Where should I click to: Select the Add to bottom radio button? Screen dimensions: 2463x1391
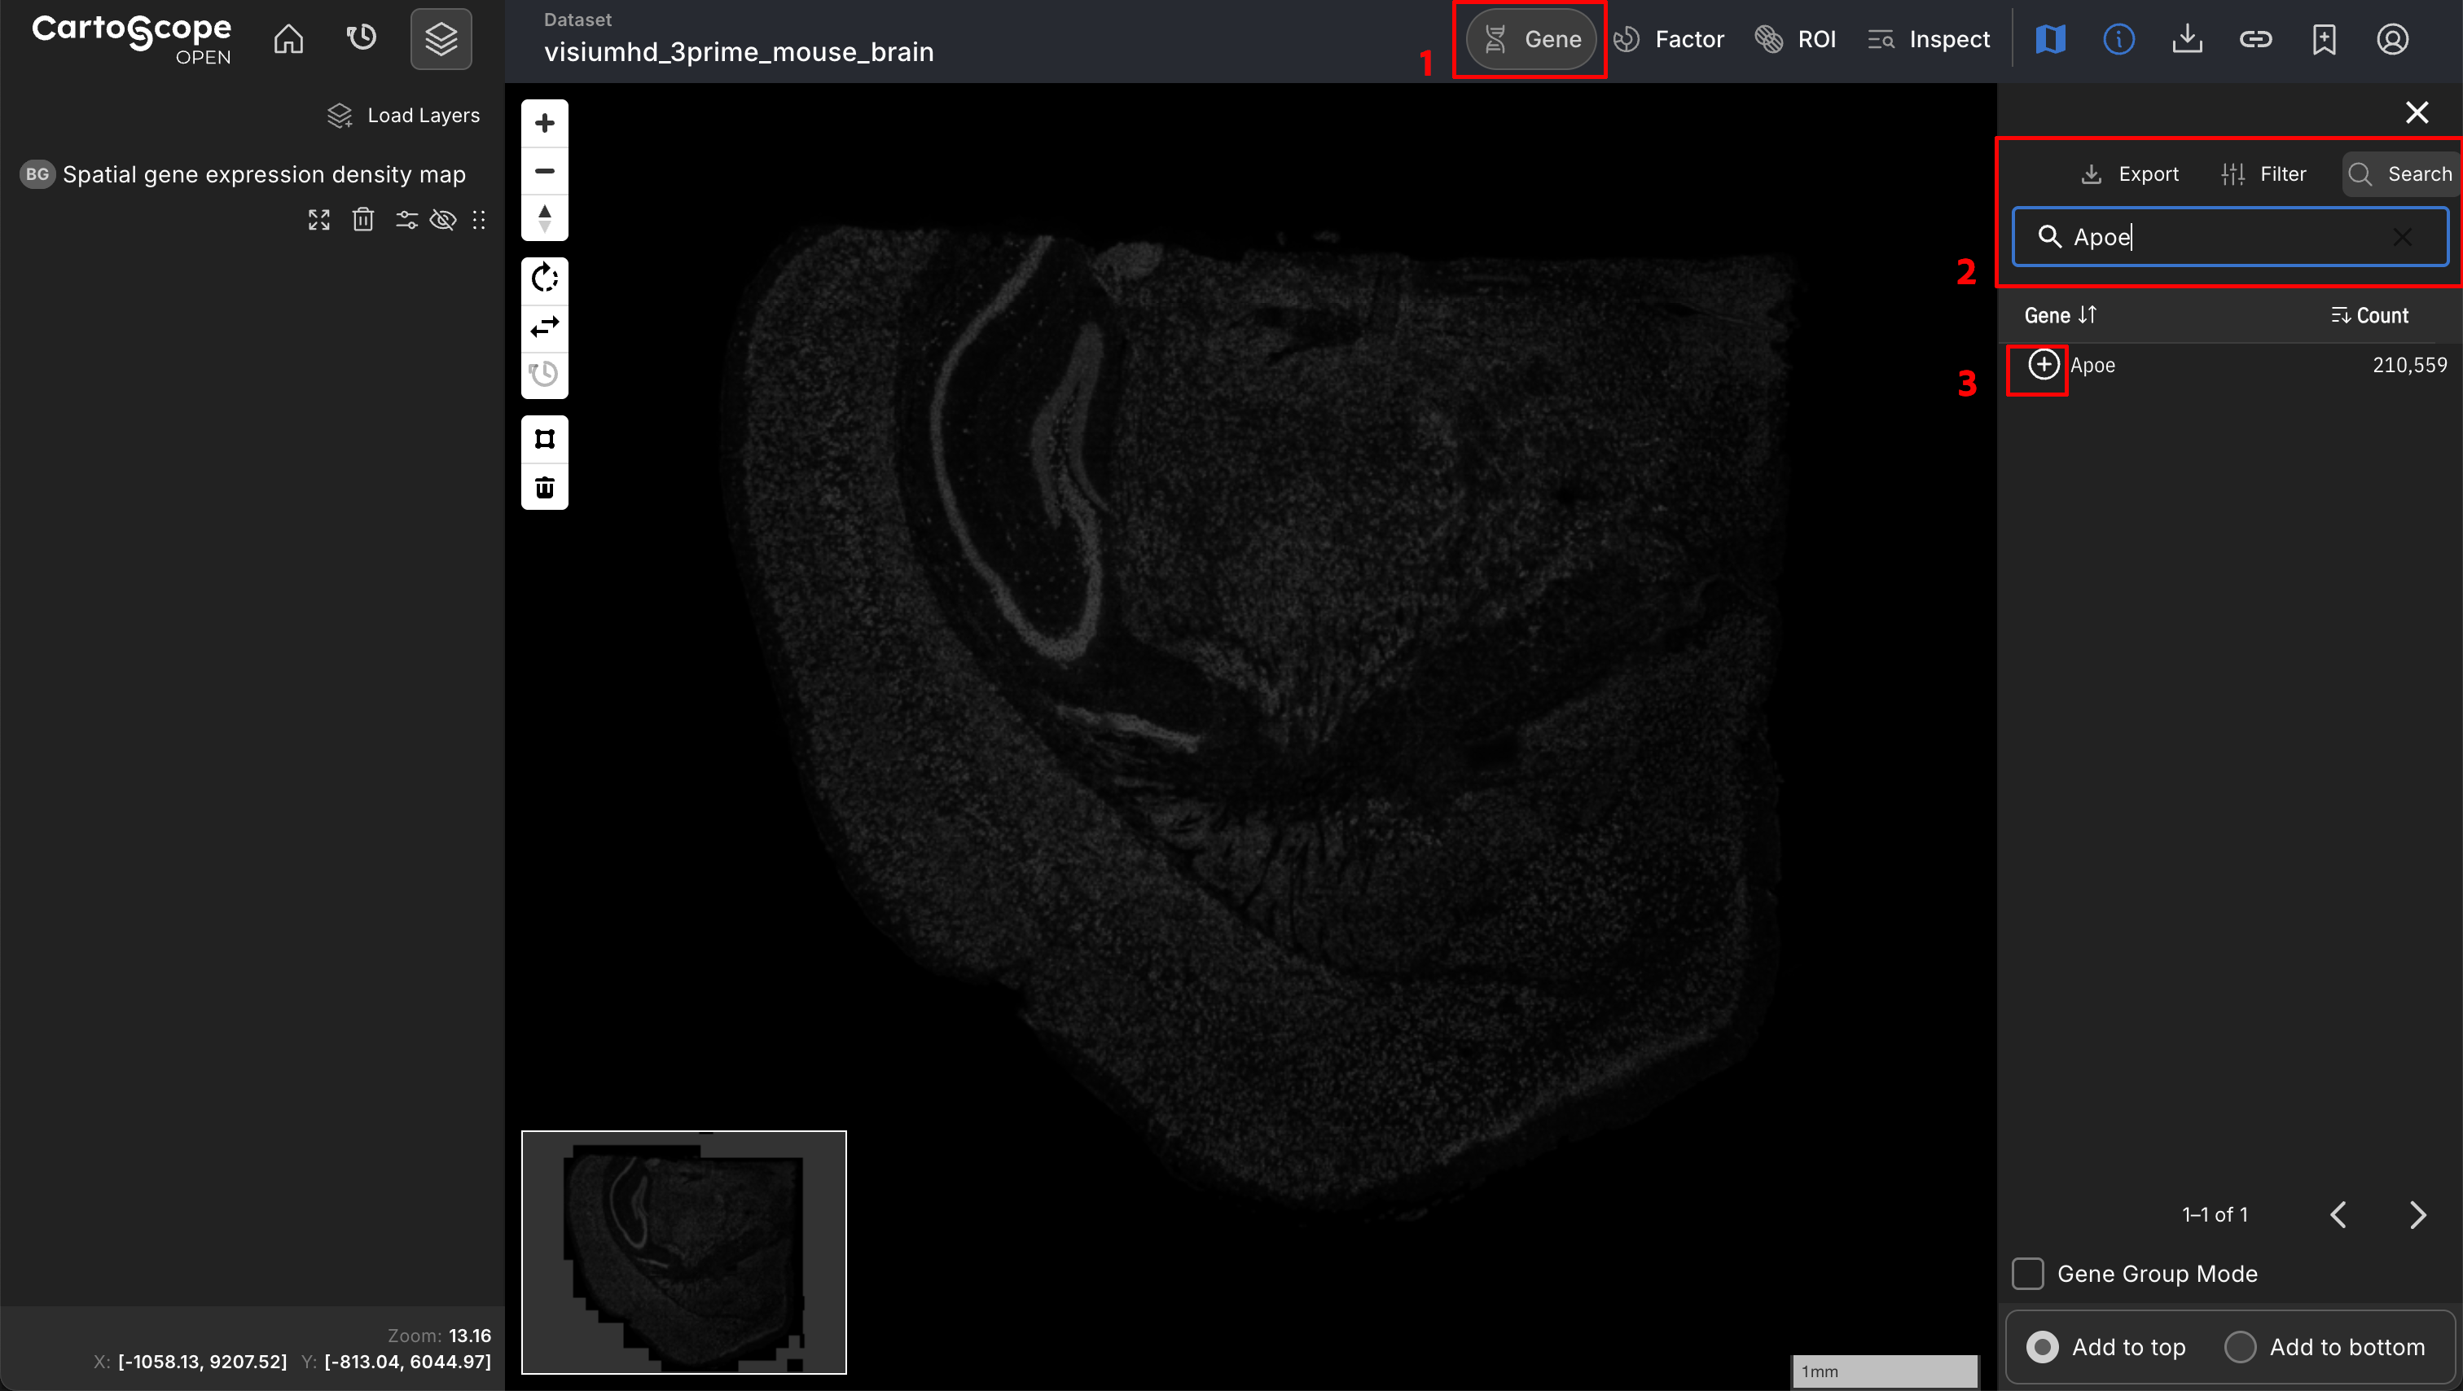point(2240,1347)
